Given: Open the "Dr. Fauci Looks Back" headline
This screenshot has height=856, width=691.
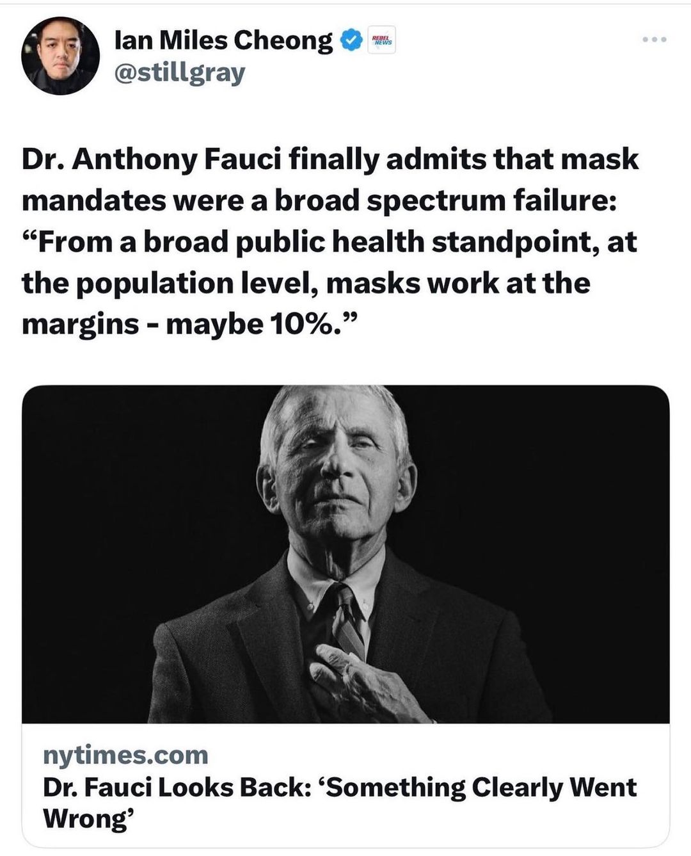Looking at the screenshot, I should click(173, 787).
